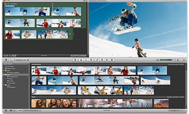
Task: Play selected event from beginning
Action: click(15, 110)
